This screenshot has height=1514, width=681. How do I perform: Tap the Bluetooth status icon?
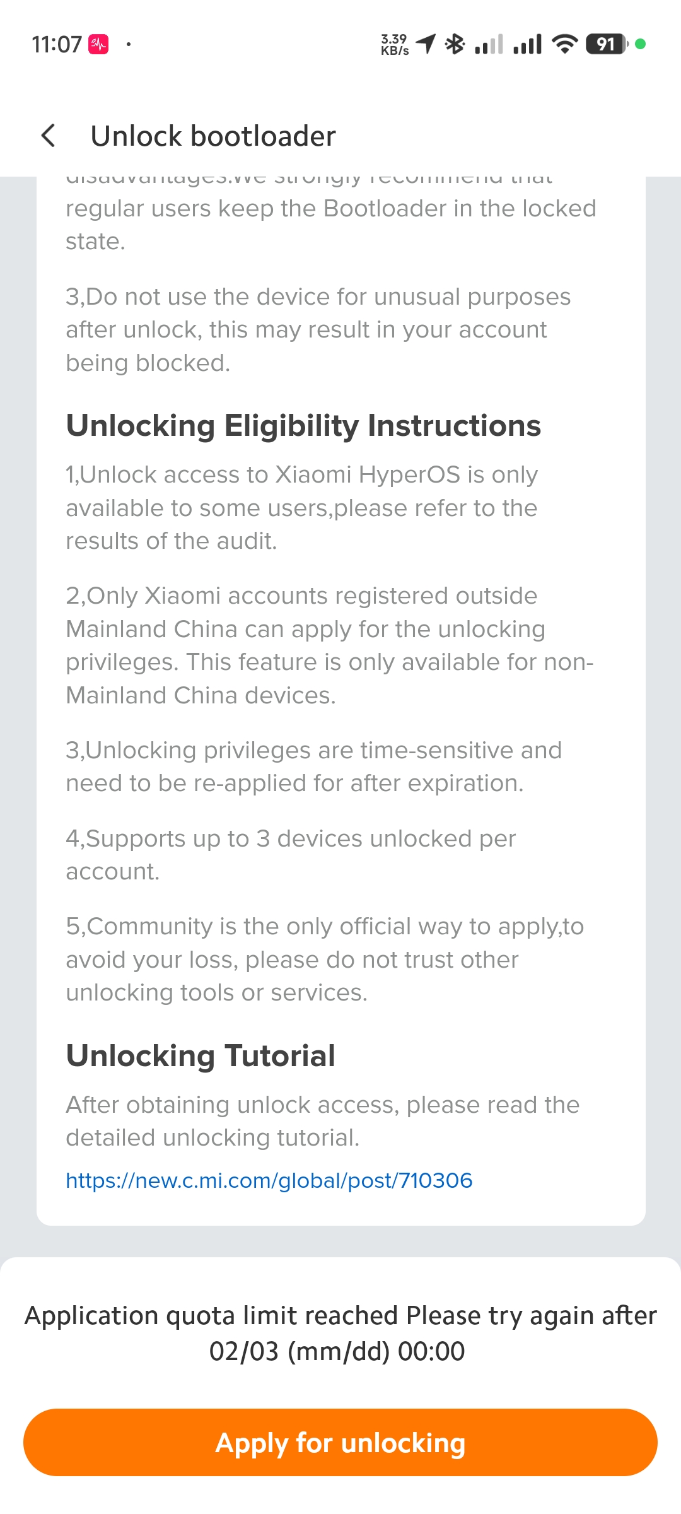455,44
